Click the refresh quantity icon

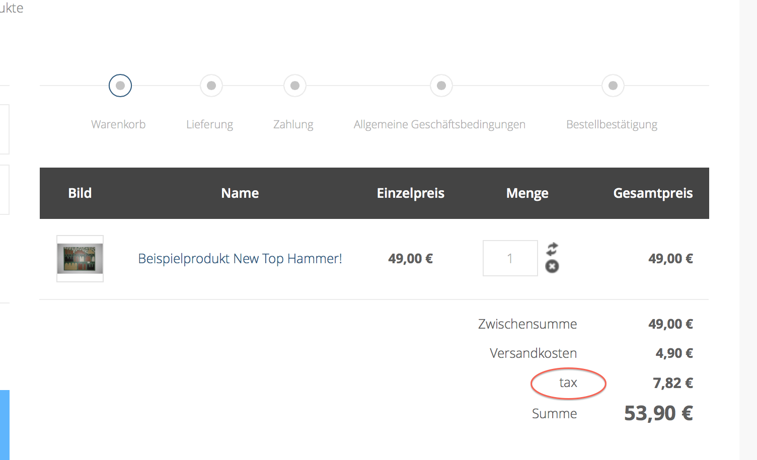click(552, 249)
